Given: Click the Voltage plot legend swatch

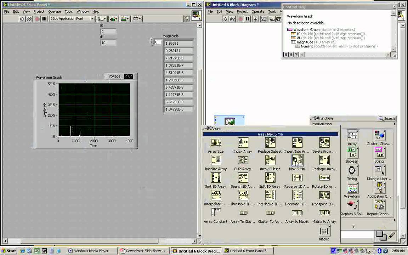Looking at the screenshot, I should [128, 76].
